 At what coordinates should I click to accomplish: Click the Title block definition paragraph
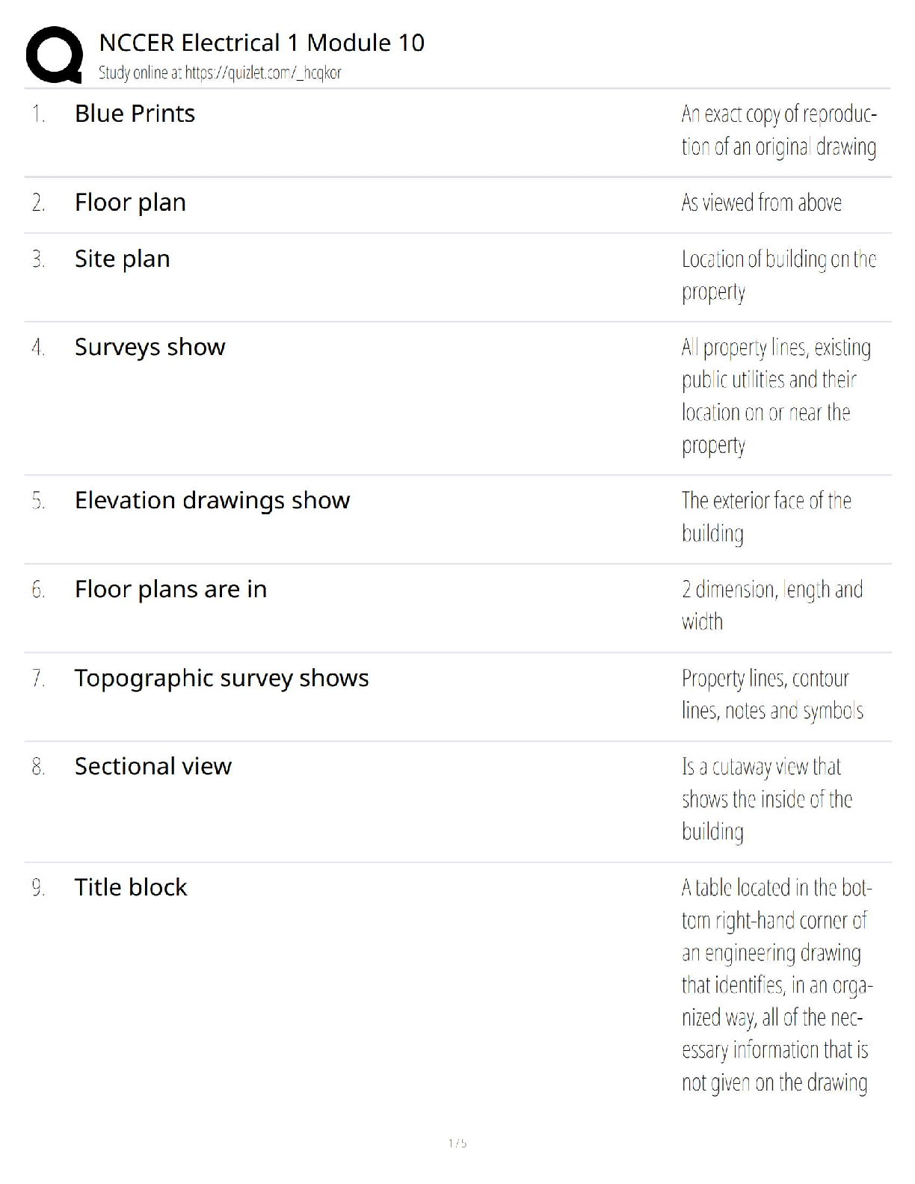point(776,984)
